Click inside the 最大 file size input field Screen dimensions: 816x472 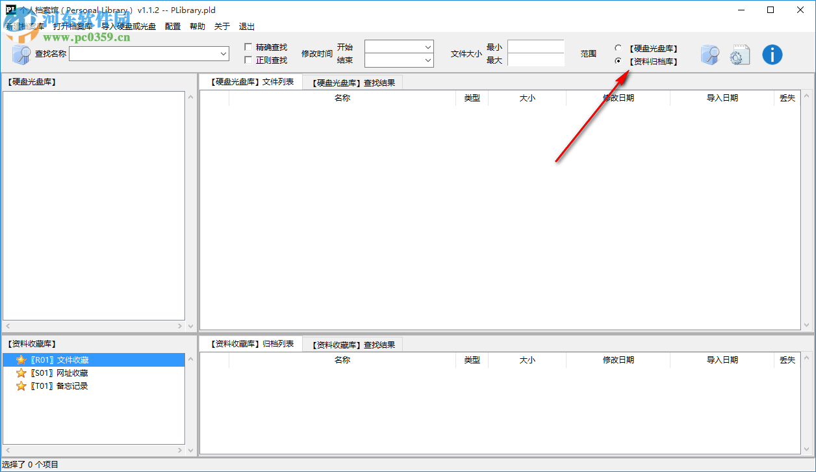[x=536, y=60]
